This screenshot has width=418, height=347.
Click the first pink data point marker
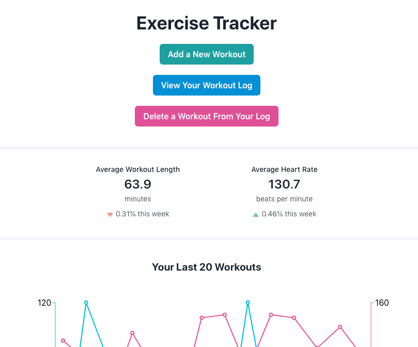[63, 340]
